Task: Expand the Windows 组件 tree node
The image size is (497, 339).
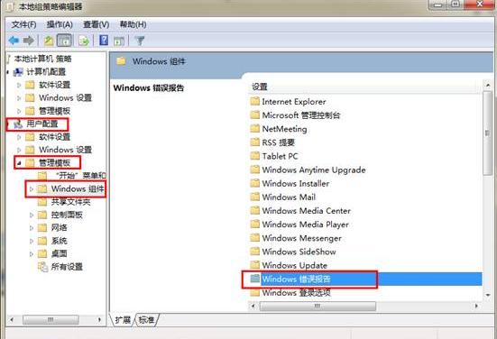Action: (x=32, y=189)
